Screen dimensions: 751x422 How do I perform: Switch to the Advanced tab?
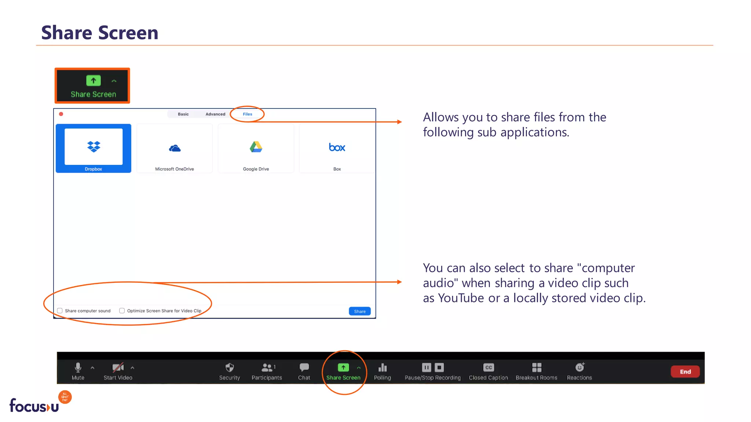(215, 114)
